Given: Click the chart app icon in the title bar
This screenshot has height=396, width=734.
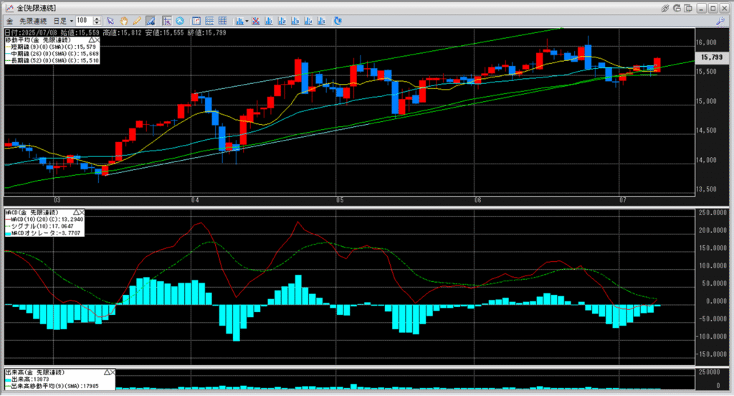Looking at the screenshot, I should (9, 8).
